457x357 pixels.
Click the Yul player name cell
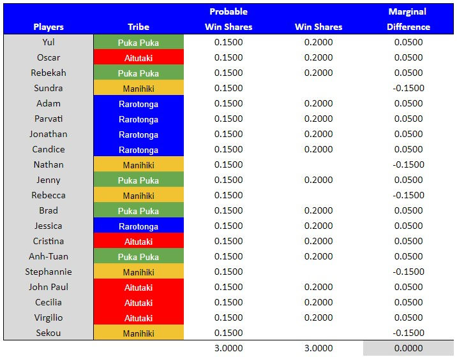point(49,42)
